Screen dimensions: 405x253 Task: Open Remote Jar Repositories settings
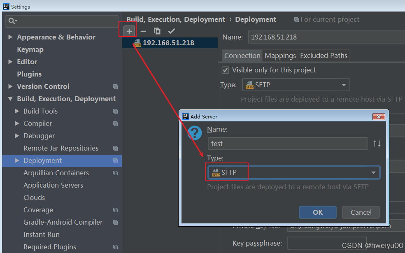click(61, 148)
